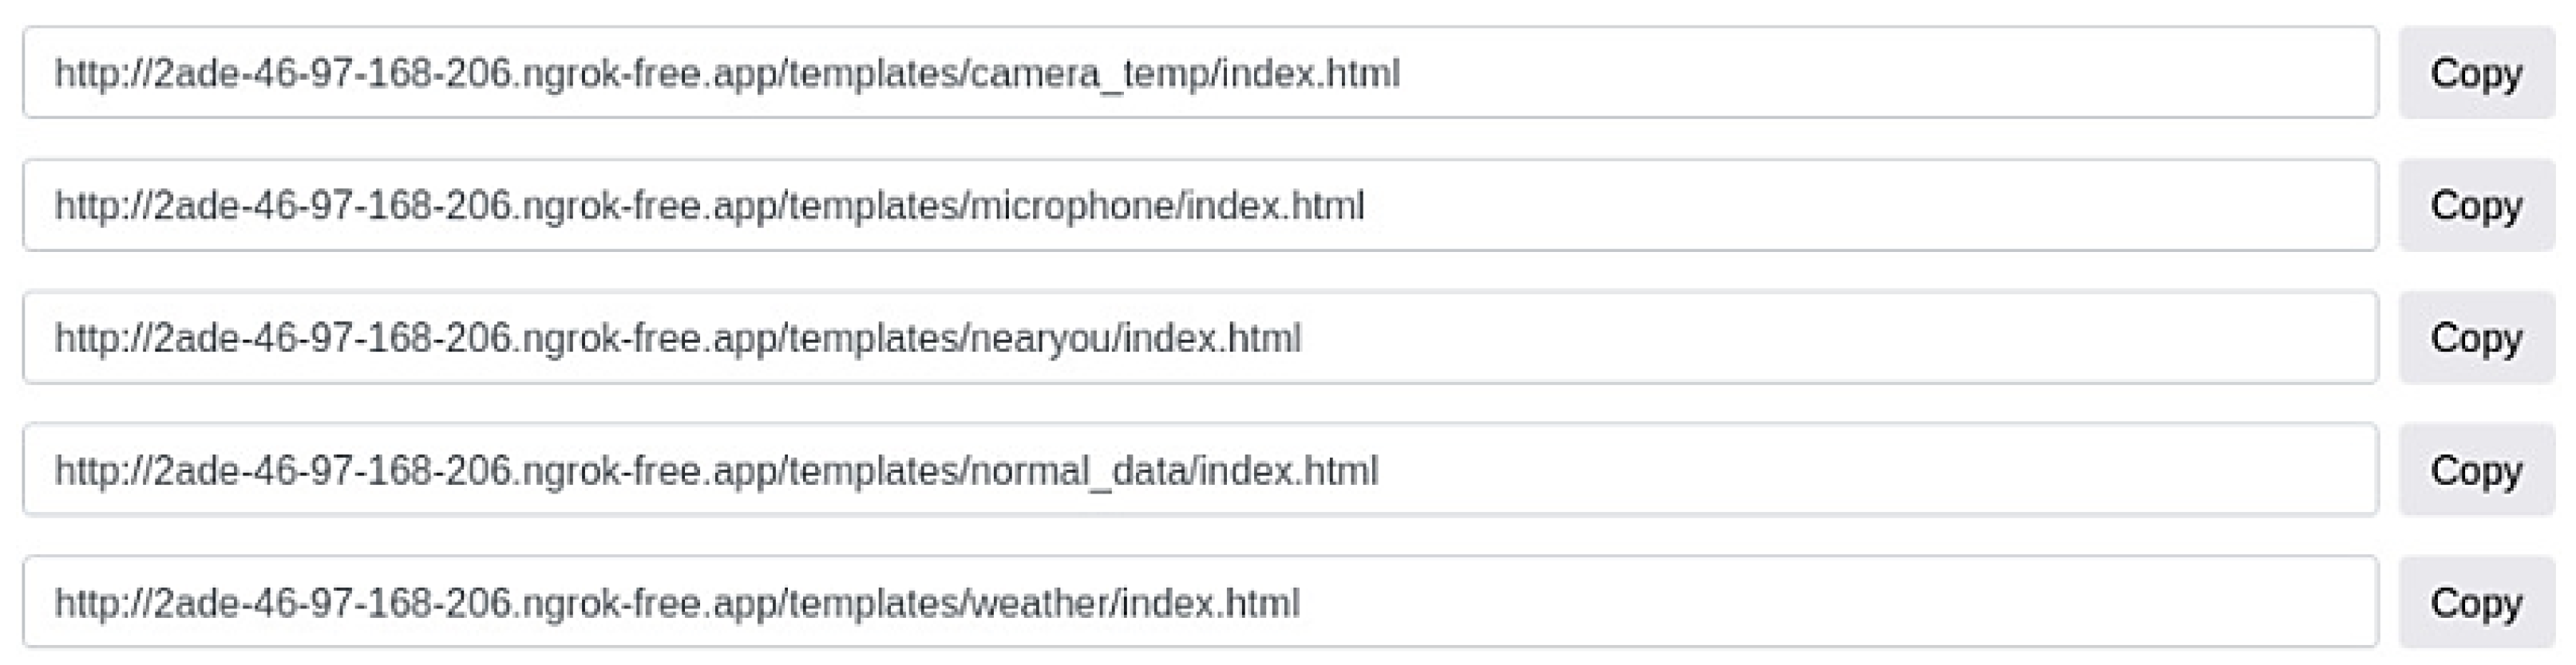Select the nearyou URL text field
2576x665 pixels.
[1200, 337]
